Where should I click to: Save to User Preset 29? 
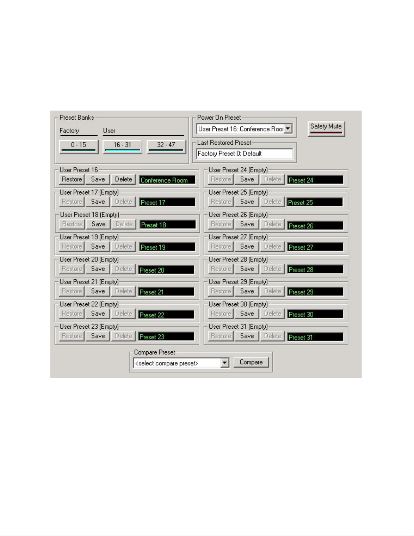(247, 291)
